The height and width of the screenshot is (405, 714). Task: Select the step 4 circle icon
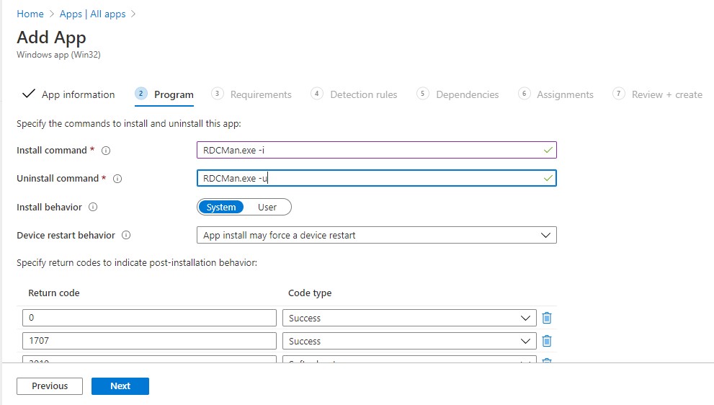[317, 94]
